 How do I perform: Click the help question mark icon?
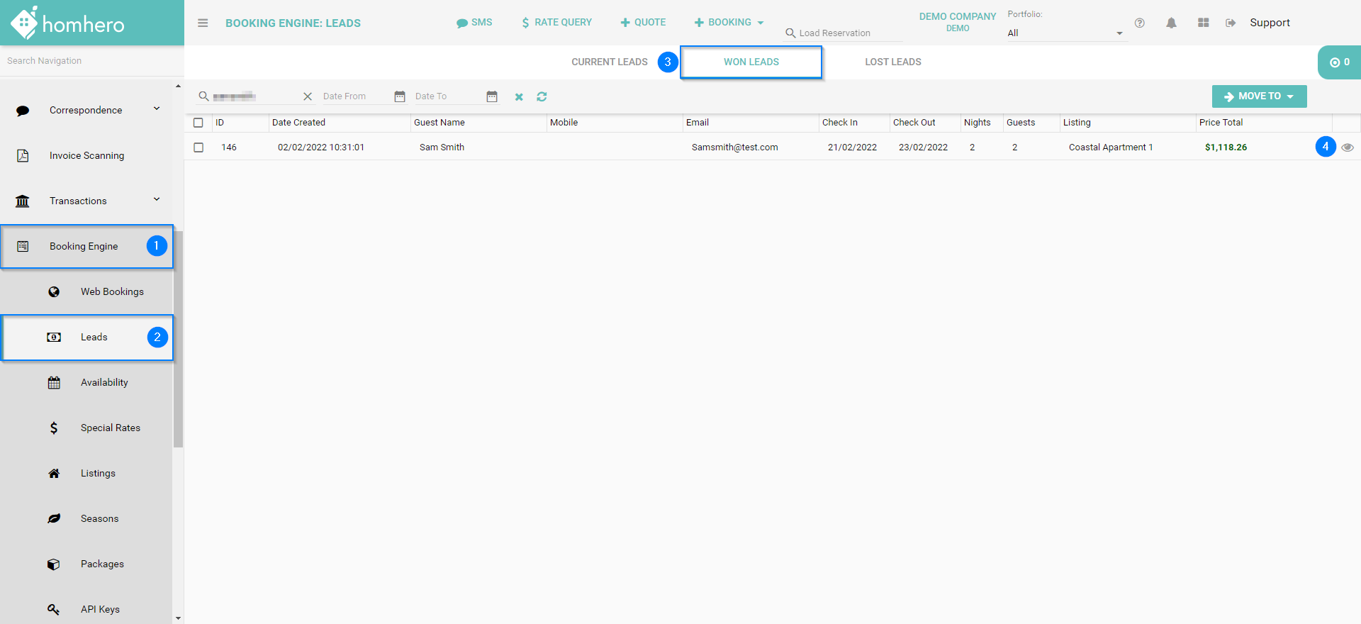tap(1139, 23)
